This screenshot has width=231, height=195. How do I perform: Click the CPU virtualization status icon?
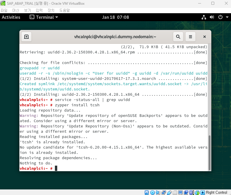(191, 192)
